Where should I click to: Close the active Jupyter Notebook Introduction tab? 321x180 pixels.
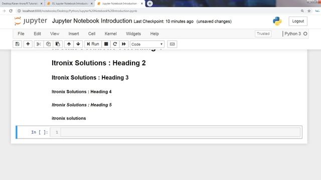coord(142,3)
